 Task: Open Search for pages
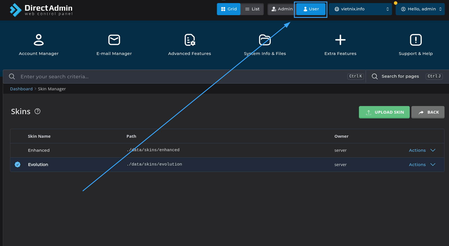point(400,76)
